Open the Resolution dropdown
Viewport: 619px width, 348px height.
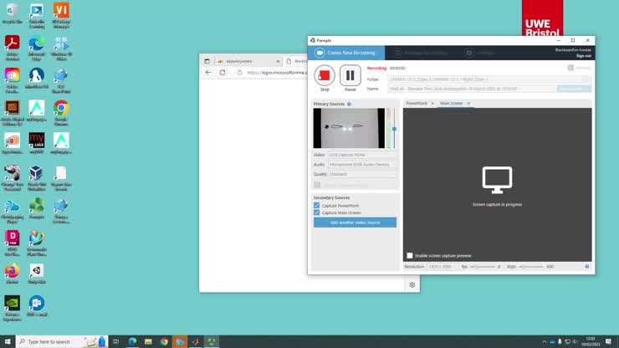click(x=442, y=267)
